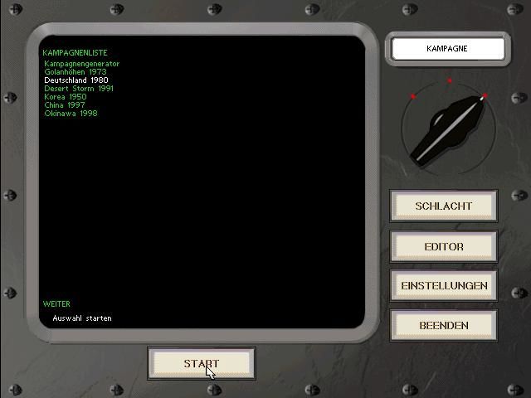This screenshot has height=398, width=531.
Task: Click the top middle red dial dot
Action: tap(450, 81)
